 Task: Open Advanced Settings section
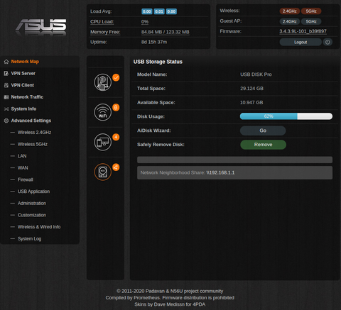[x=31, y=121]
